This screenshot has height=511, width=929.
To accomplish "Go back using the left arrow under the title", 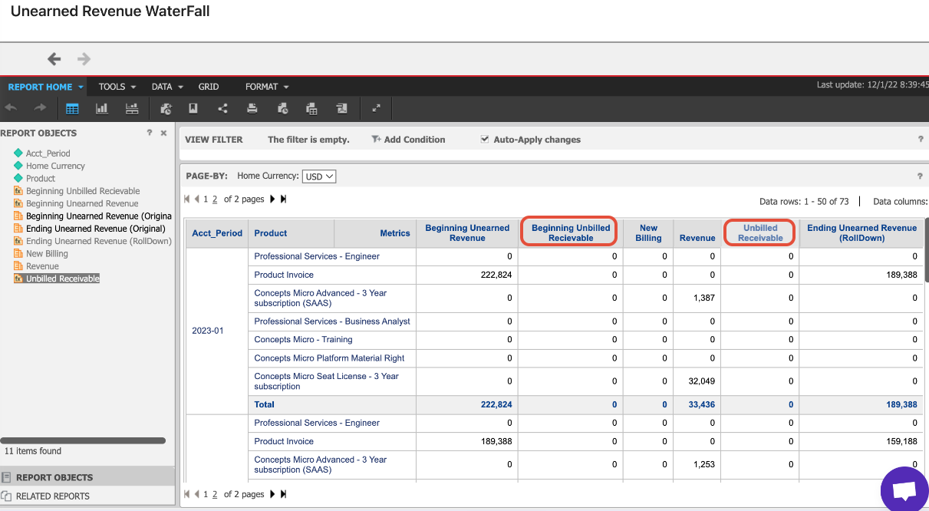I will pos(54,59).
